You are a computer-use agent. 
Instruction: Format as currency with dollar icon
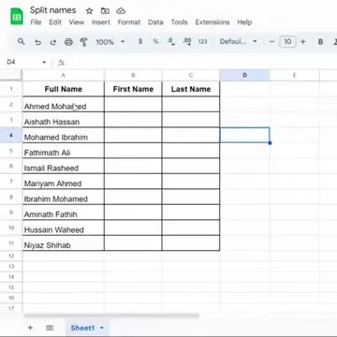click(140, 41)
